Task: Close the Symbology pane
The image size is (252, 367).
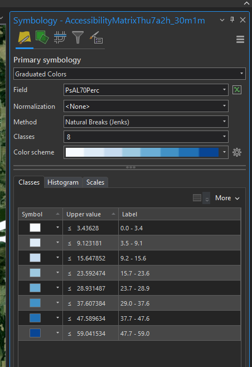Action: [243, 20]
